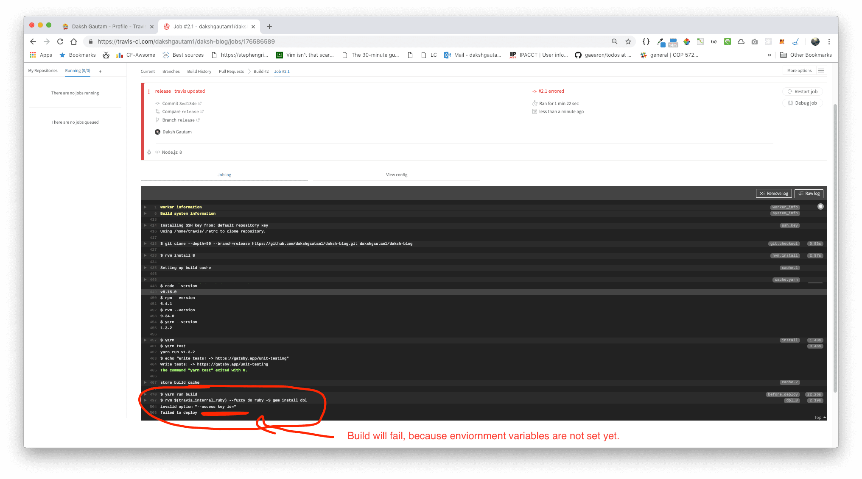Click the curly braces extension icon

[x=646, y=42]
